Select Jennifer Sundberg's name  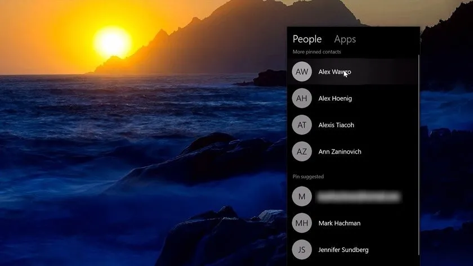click(343, 250)
